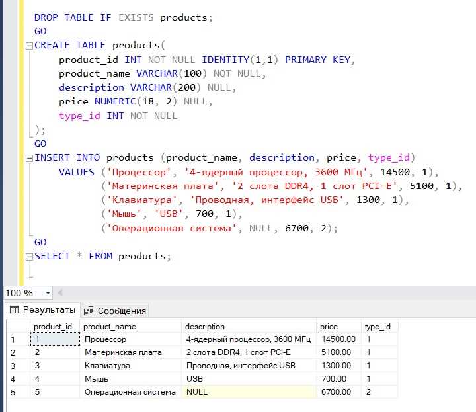Select the grid's top-left select-all corner cell
Viewport: 476px width, 412px height.
(19, 327)
